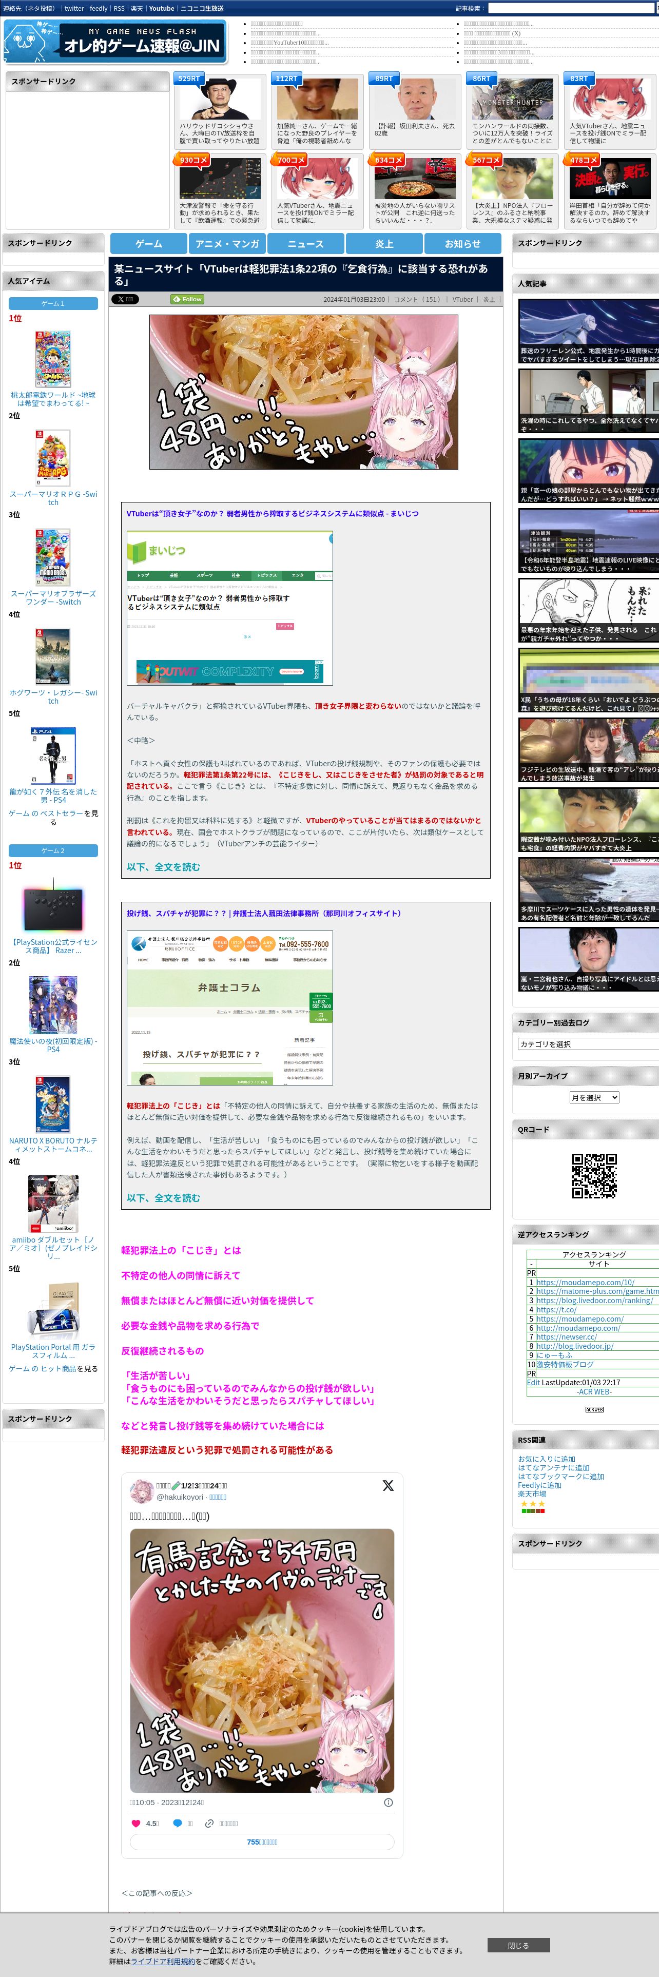
Task: Click the twitter link in top bar
Action: 73,8
